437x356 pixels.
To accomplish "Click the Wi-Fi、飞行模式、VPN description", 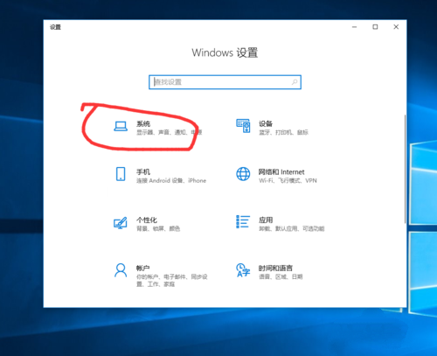I will point(288,181).
